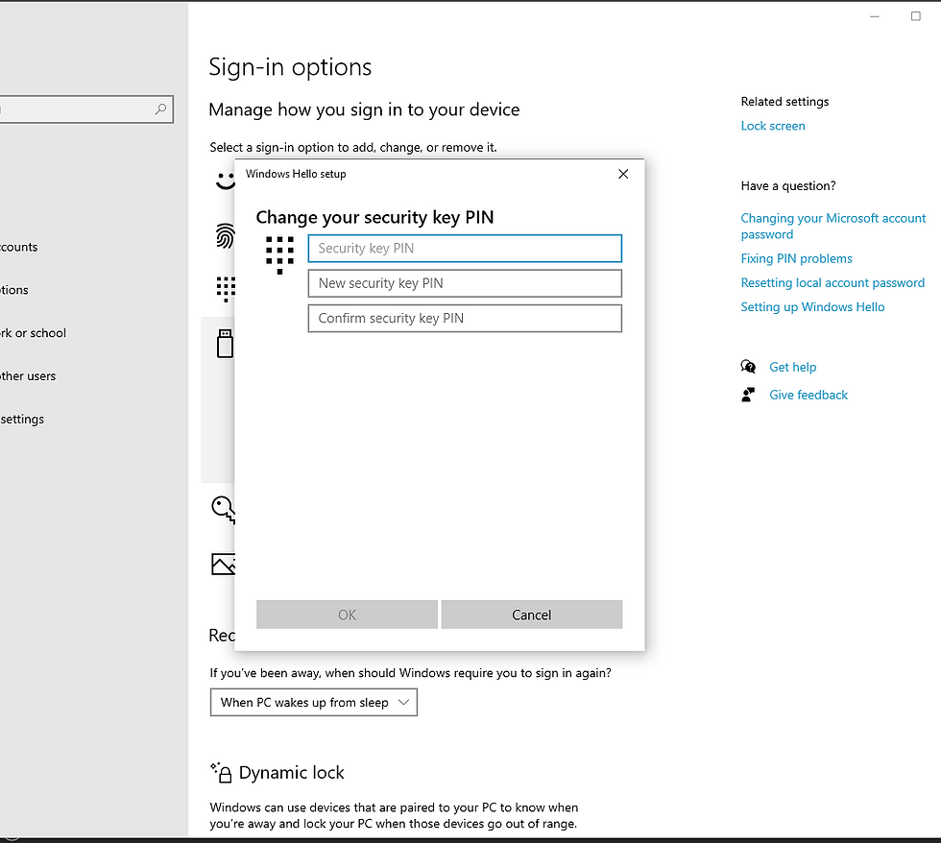Select the Picture Password image icon
Image resolution: width=941 pixels, height=843 pixels.
tap(223, 564)
